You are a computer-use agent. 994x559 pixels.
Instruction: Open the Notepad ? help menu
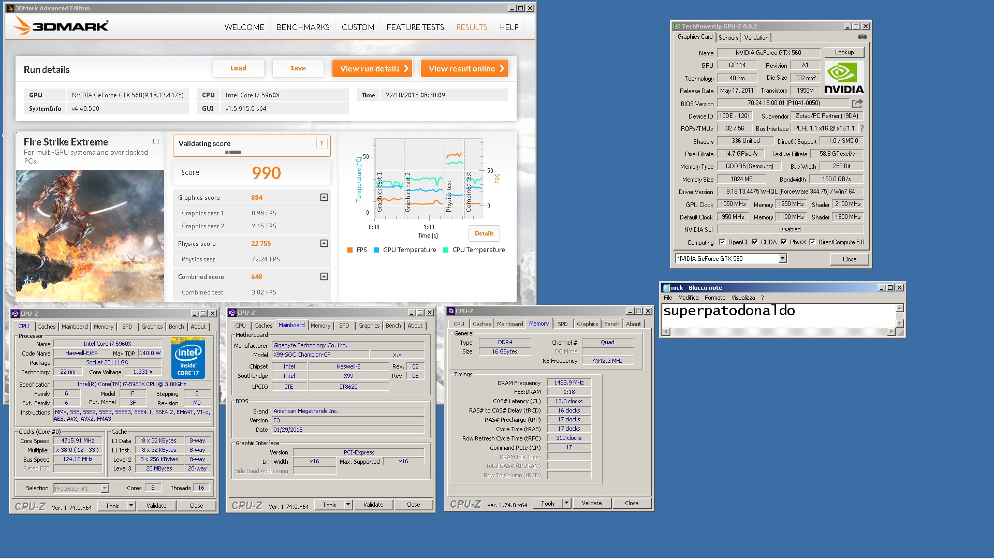tap(762, 298)
